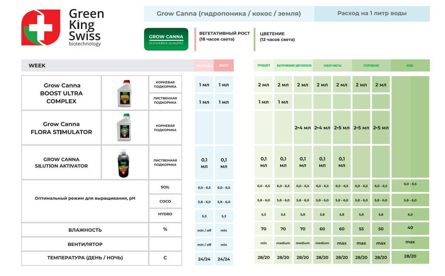The height and width of the screenshot is (276, 445).
Task: Click ventilator 'max' in ВОДА column
Action: point(410,242)
